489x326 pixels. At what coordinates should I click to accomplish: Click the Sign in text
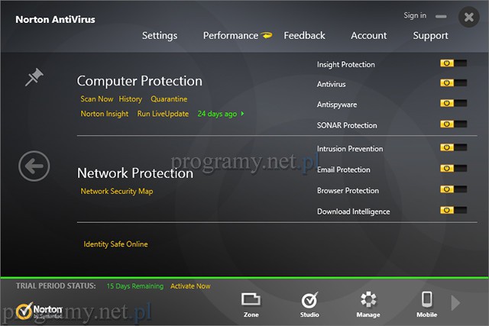[x=415, y=15]
